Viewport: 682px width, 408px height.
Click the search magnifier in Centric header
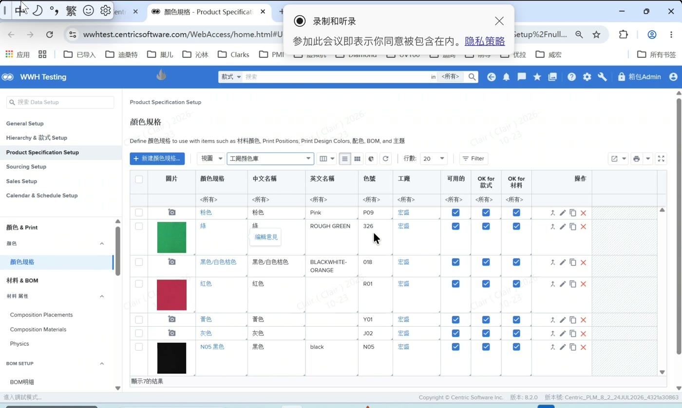pyautogui.click(x=472, y=77)
